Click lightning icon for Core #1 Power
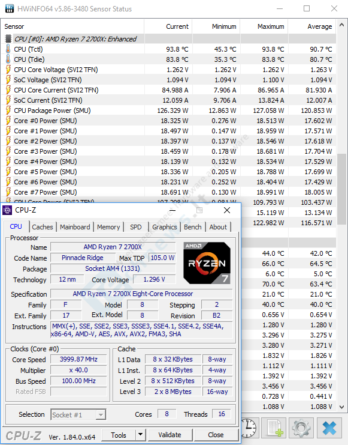This screenshot has width=348, height=445. tap(8, 130)
